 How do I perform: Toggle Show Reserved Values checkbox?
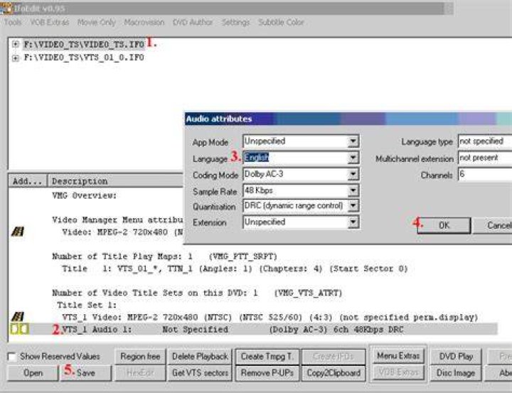coord(12,357)
